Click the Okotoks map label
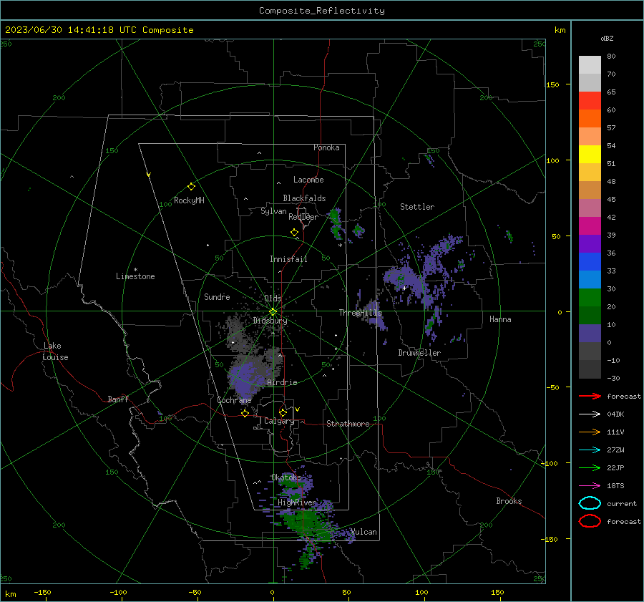 286,477
